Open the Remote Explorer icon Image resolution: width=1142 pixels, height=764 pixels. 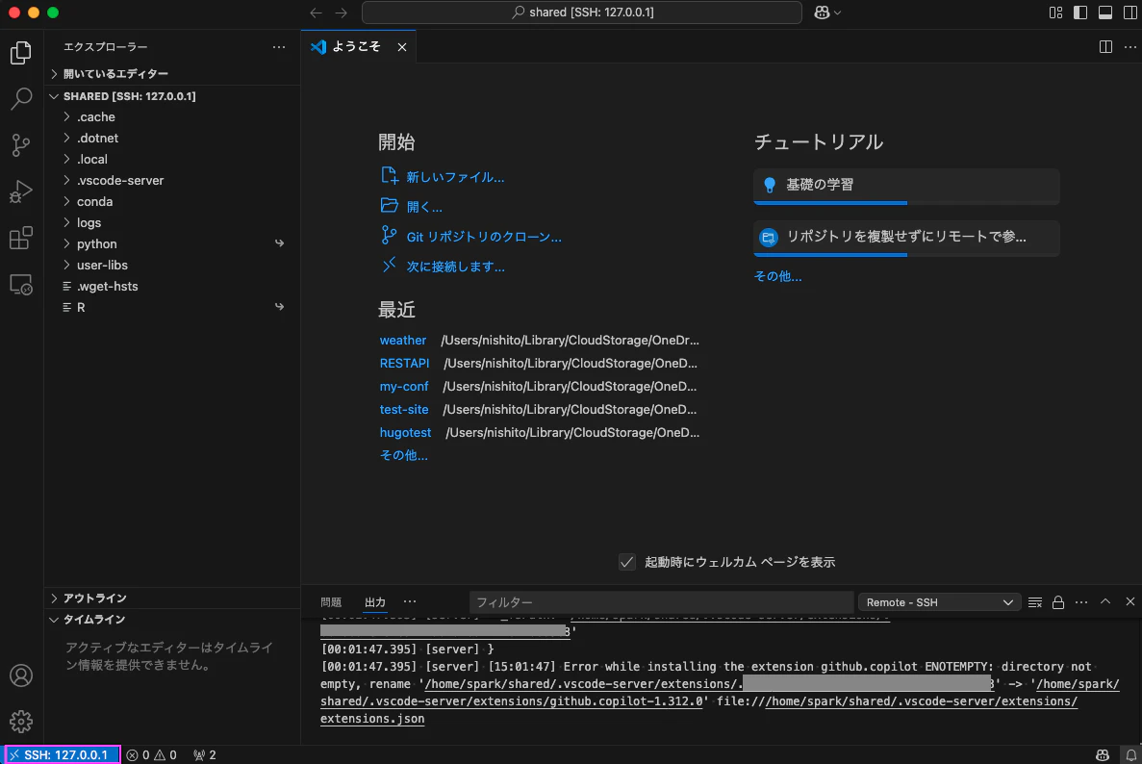click(21, 284)
